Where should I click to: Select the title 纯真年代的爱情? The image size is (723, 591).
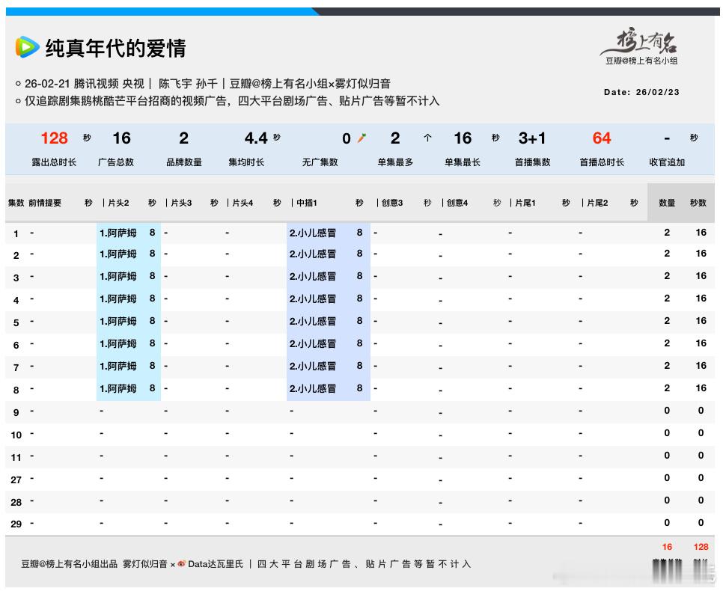pyautogui.click(x=116, y=48)
